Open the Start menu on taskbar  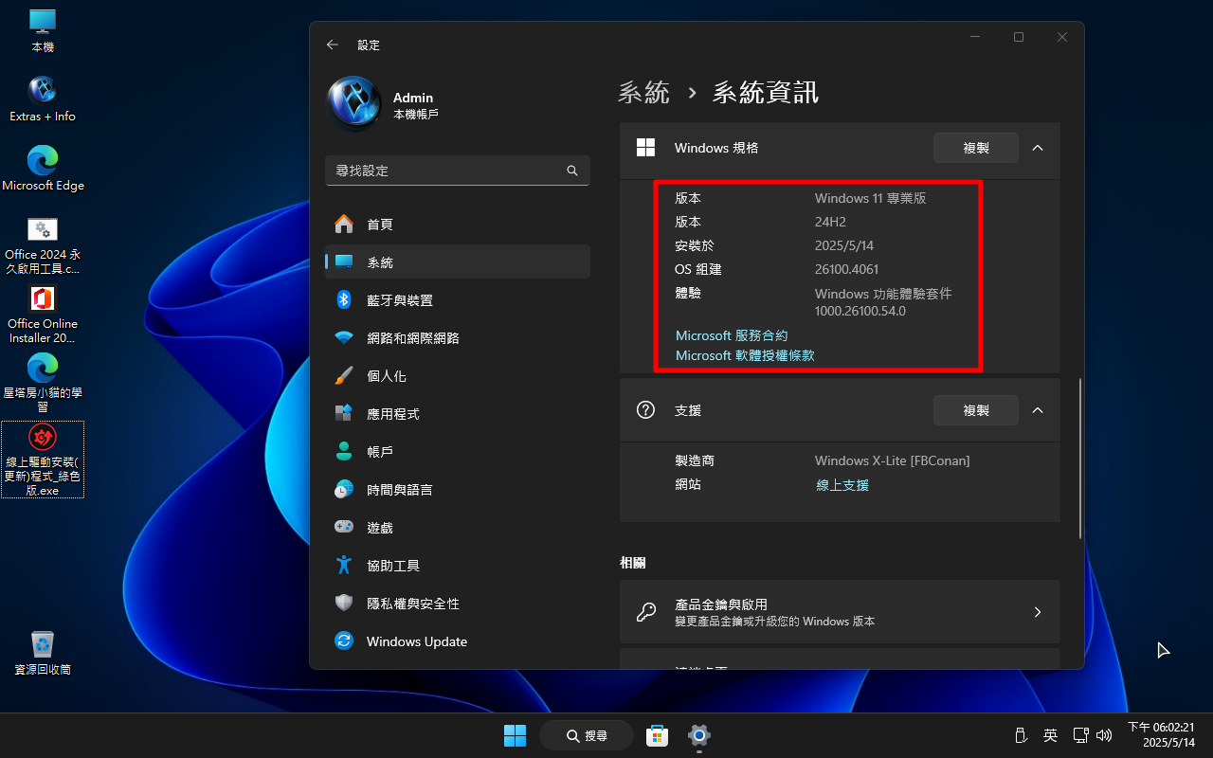515,735
